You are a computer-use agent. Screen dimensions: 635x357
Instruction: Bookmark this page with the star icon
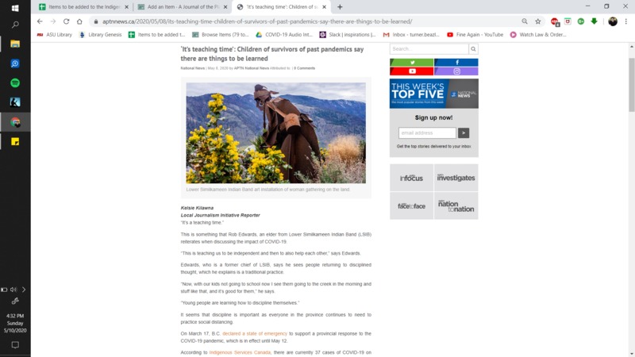538,21
